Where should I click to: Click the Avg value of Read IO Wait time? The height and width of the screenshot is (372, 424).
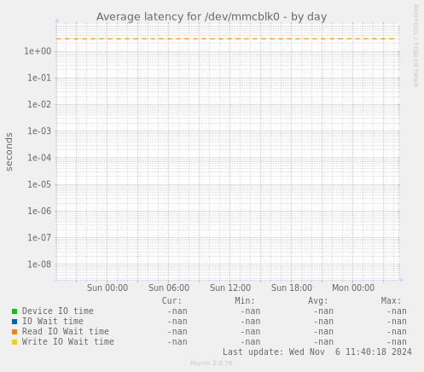pos(323,332)
